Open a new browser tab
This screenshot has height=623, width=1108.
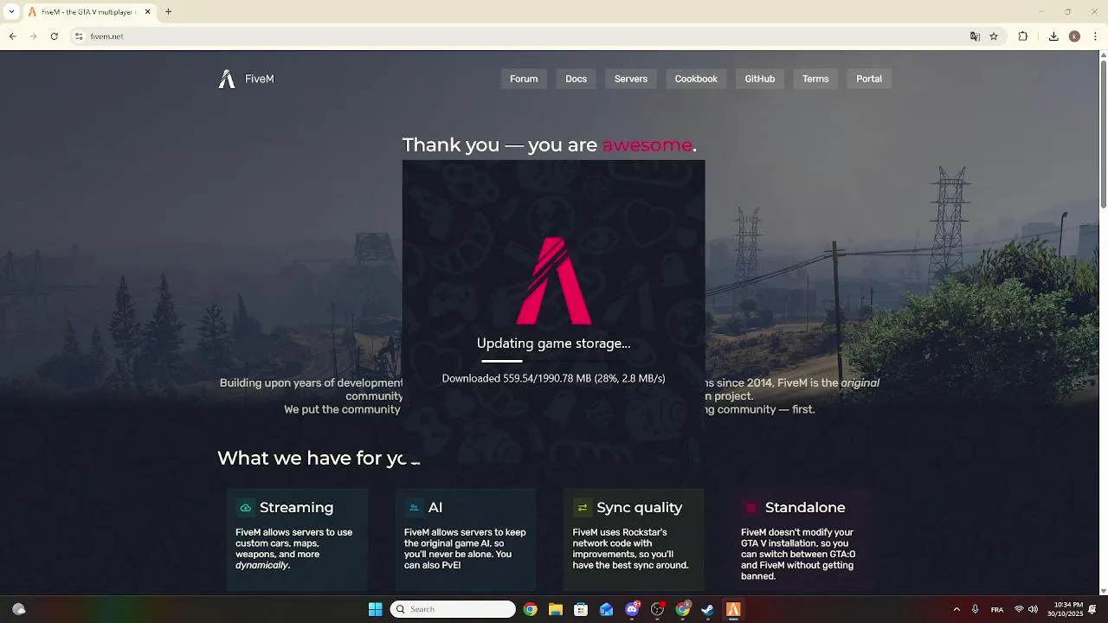coord(169,12)
